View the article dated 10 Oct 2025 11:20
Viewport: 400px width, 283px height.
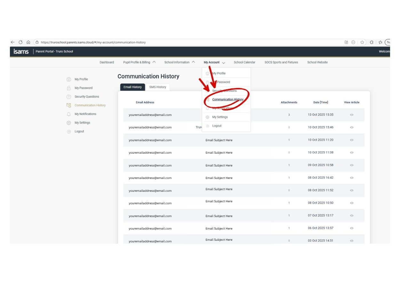[x=352, y=140]
